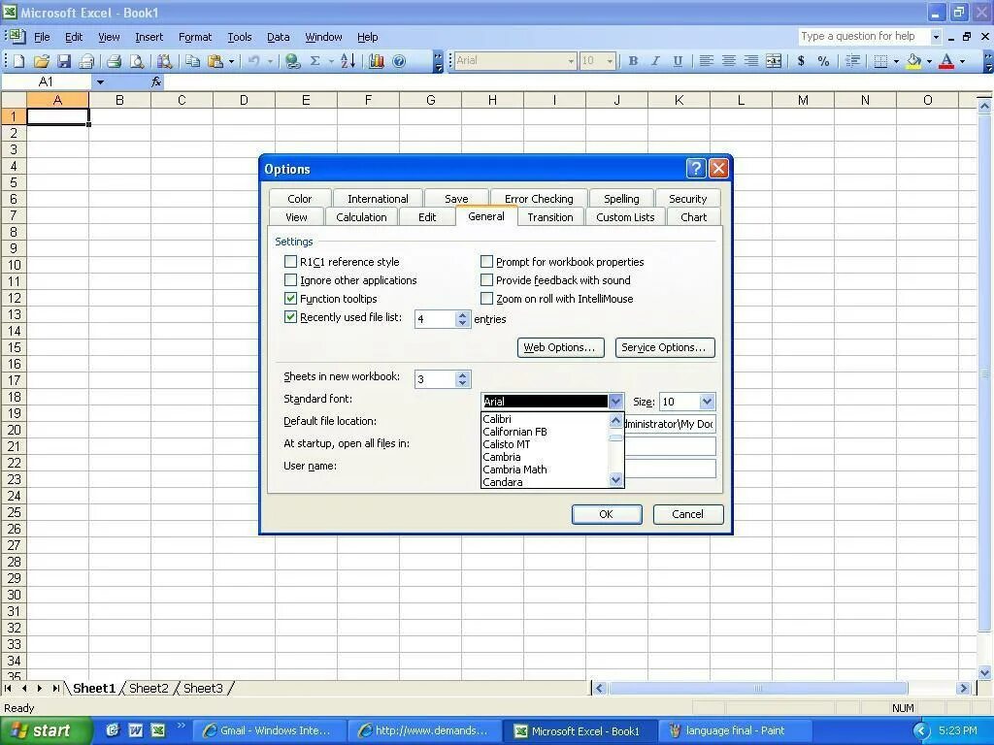Increase the Sheets in new workbook spinner
The width and height of the screenshot is (994, 745).
tap(462, 375)
